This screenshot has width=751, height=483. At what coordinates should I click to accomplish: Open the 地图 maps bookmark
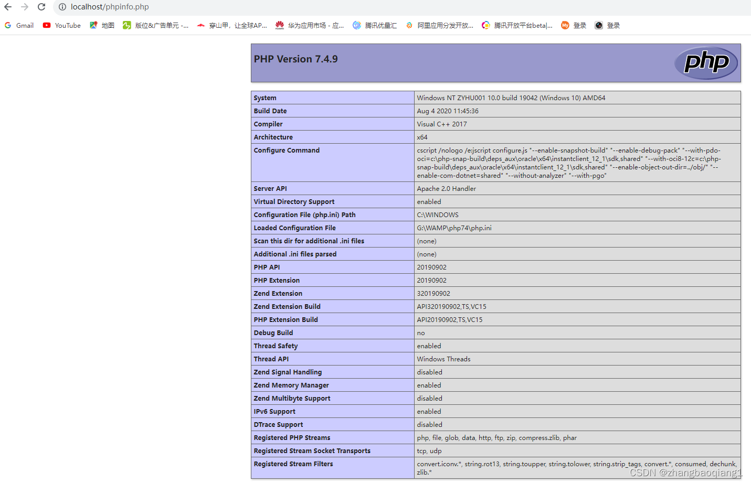pos(102,25)
